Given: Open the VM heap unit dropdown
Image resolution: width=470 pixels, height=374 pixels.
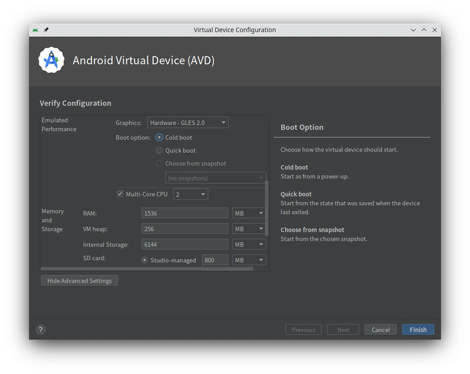Looking at the screenshot, I should [x=249, y=229].
